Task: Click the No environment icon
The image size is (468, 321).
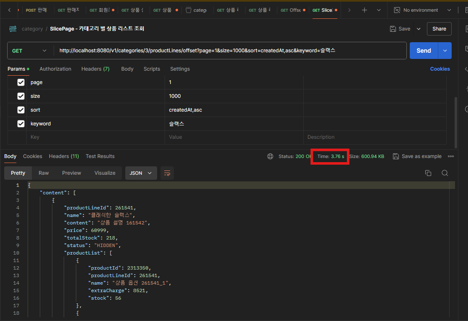Action: pyautogui.click(x=397, y=10)
